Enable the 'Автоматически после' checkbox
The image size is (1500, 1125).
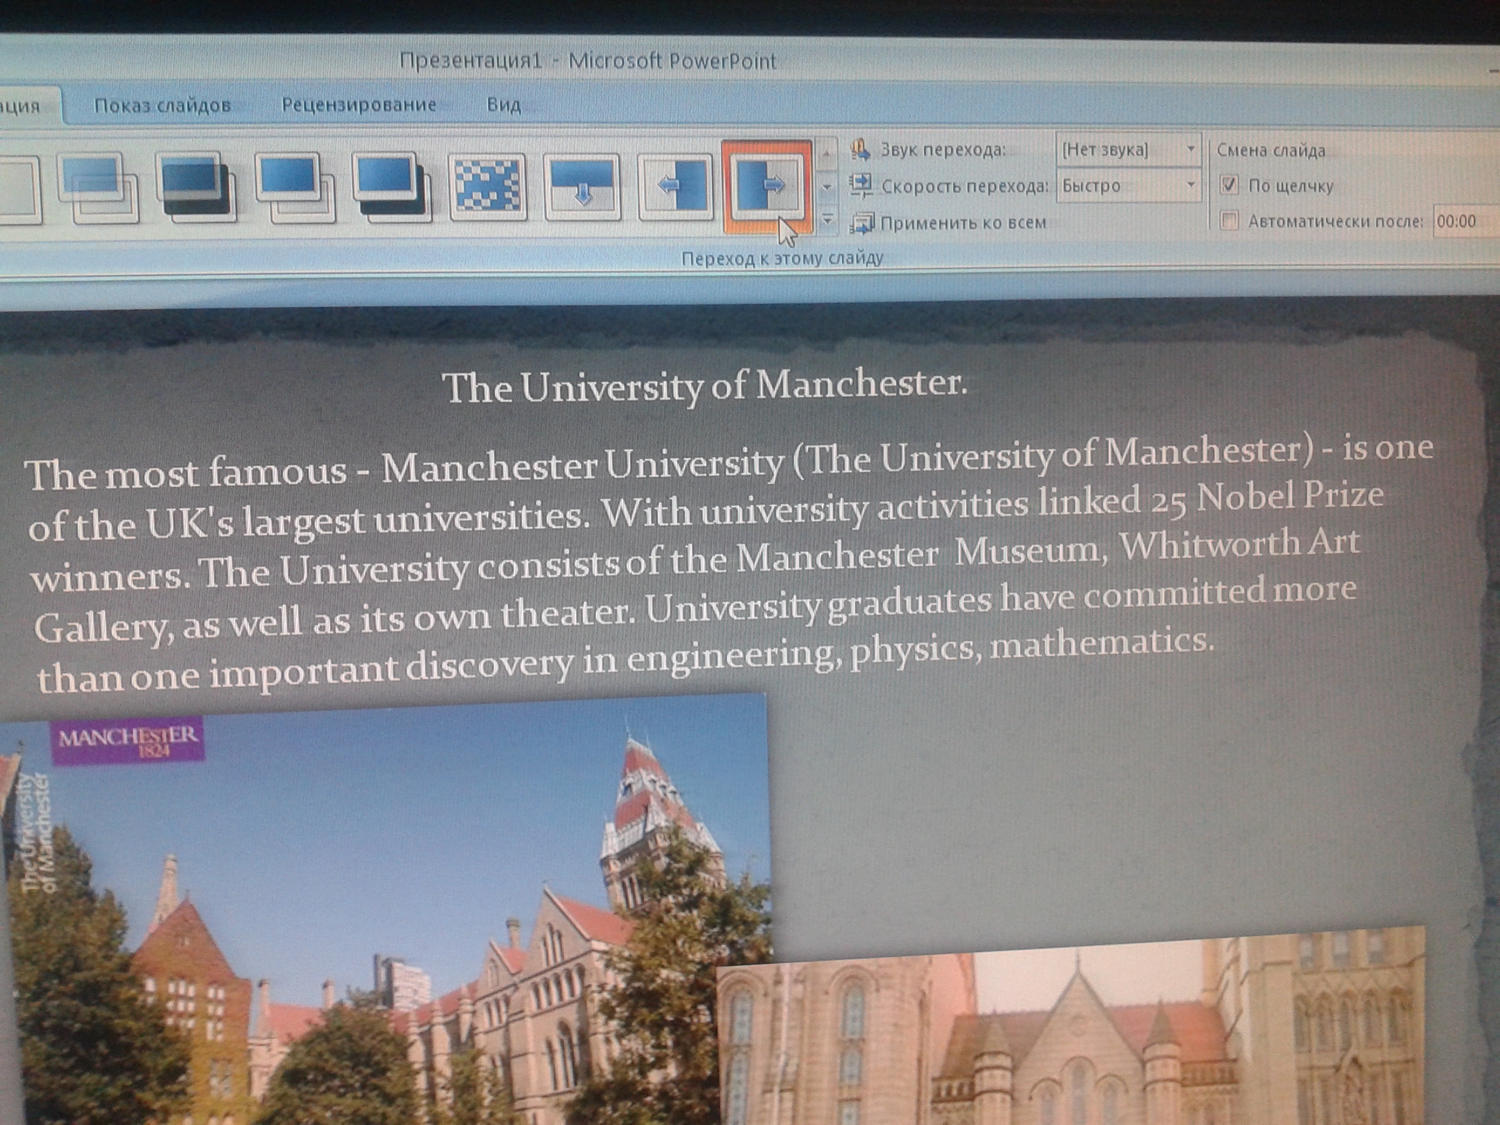(x=1229, y=221)
